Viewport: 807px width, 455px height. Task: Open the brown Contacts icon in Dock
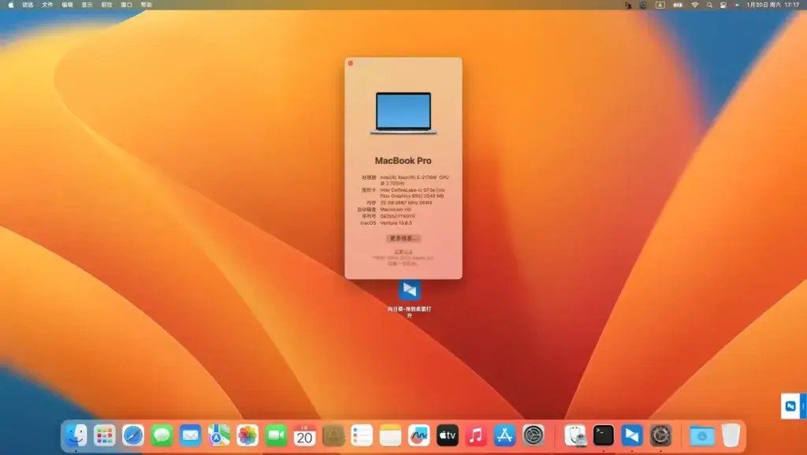[333, 435]
